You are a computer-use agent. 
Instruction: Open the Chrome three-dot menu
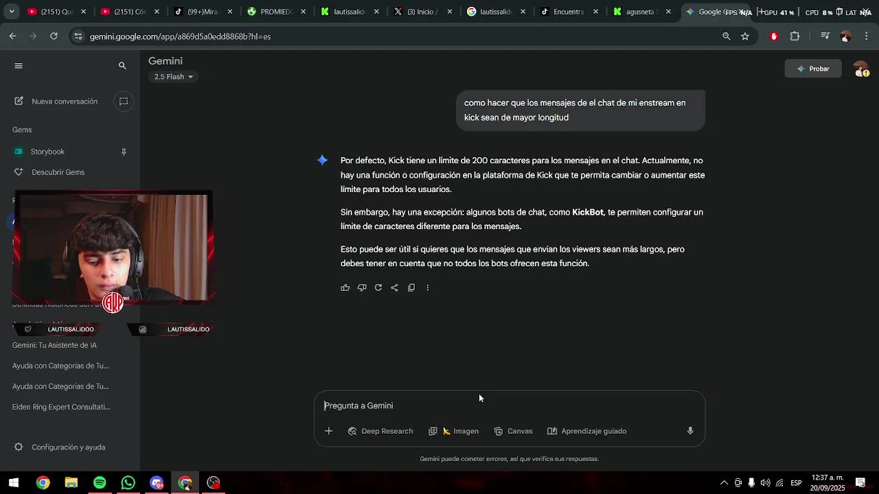click(867, 36)
